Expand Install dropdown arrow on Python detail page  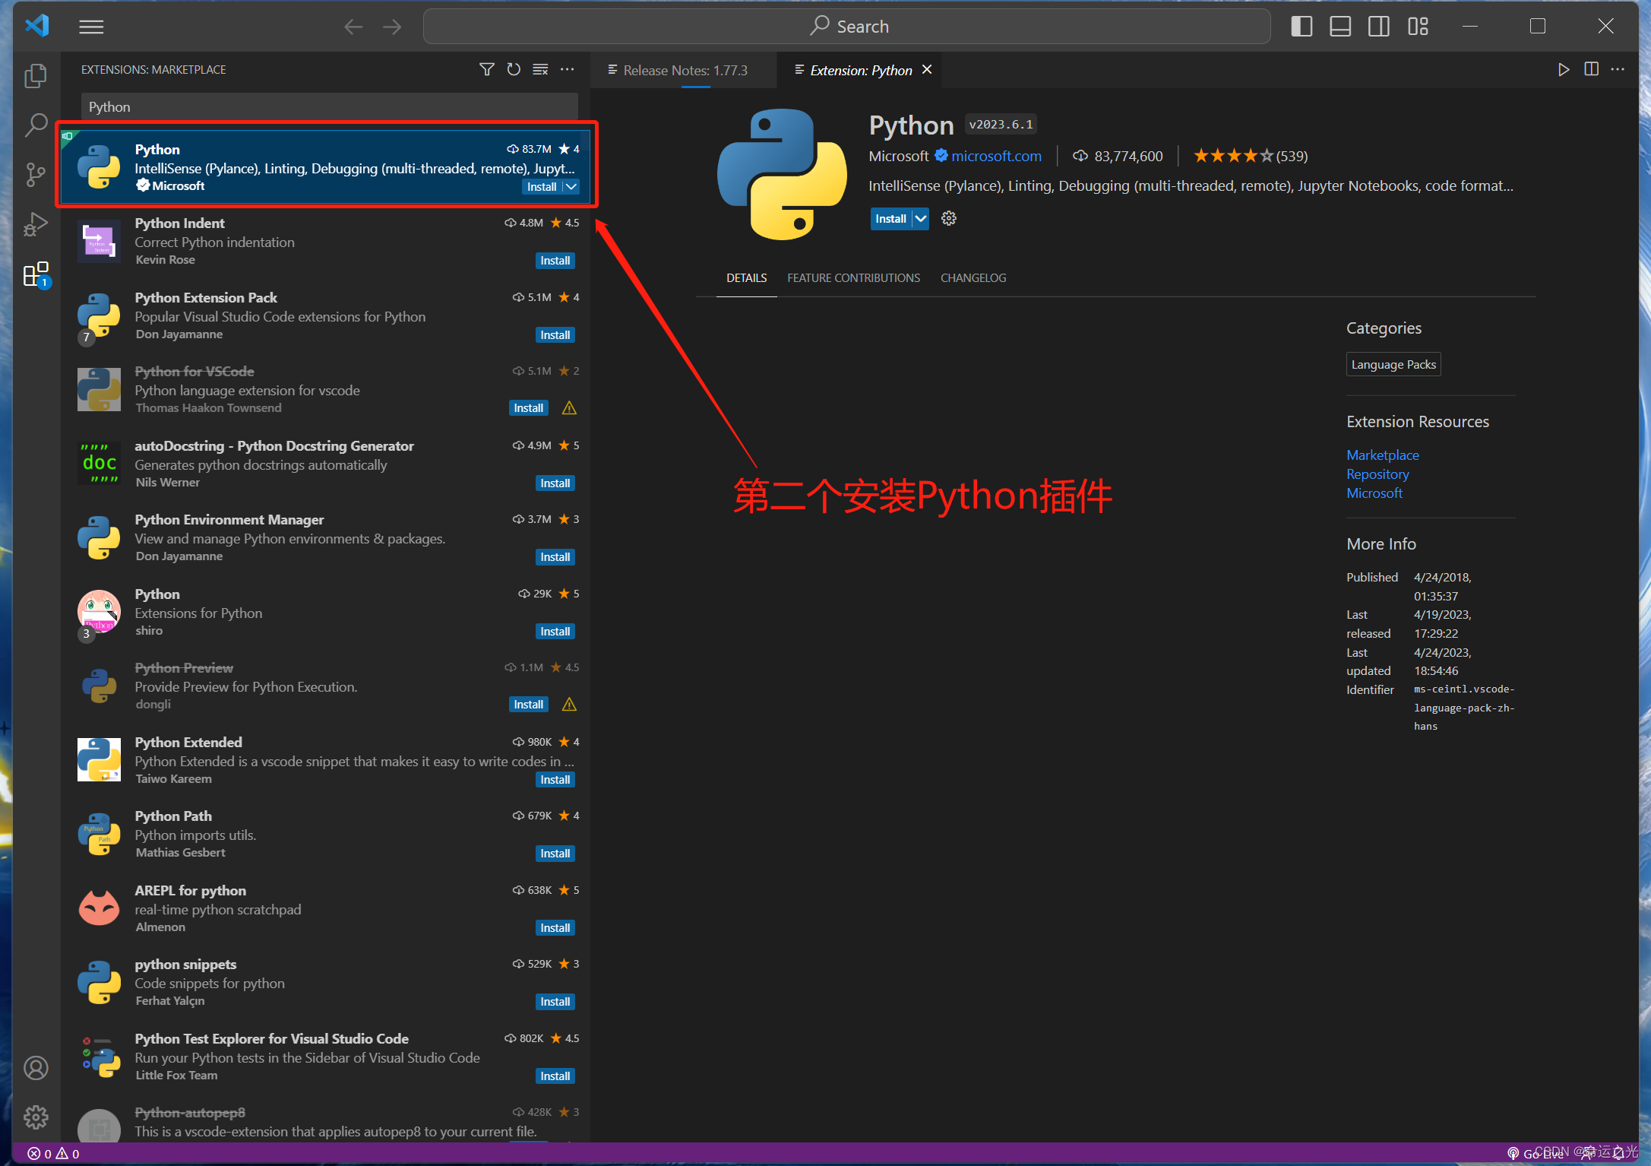(920, 219)
